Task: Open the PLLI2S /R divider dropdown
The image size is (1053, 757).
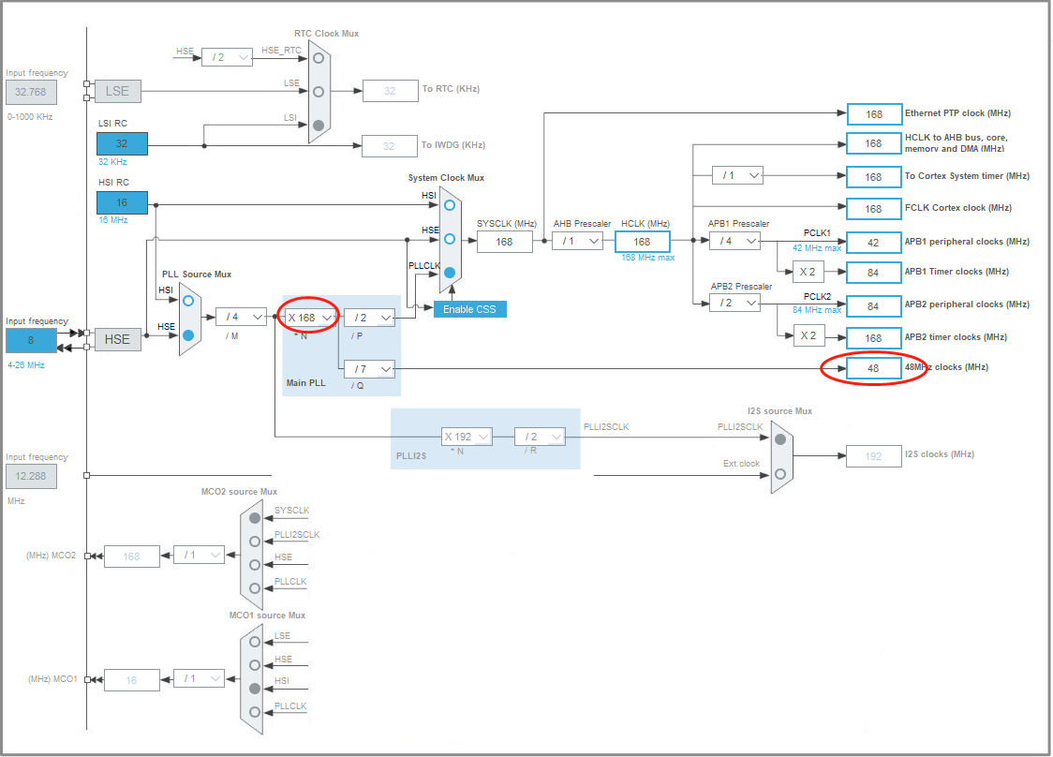Action: tap(539, 436)
